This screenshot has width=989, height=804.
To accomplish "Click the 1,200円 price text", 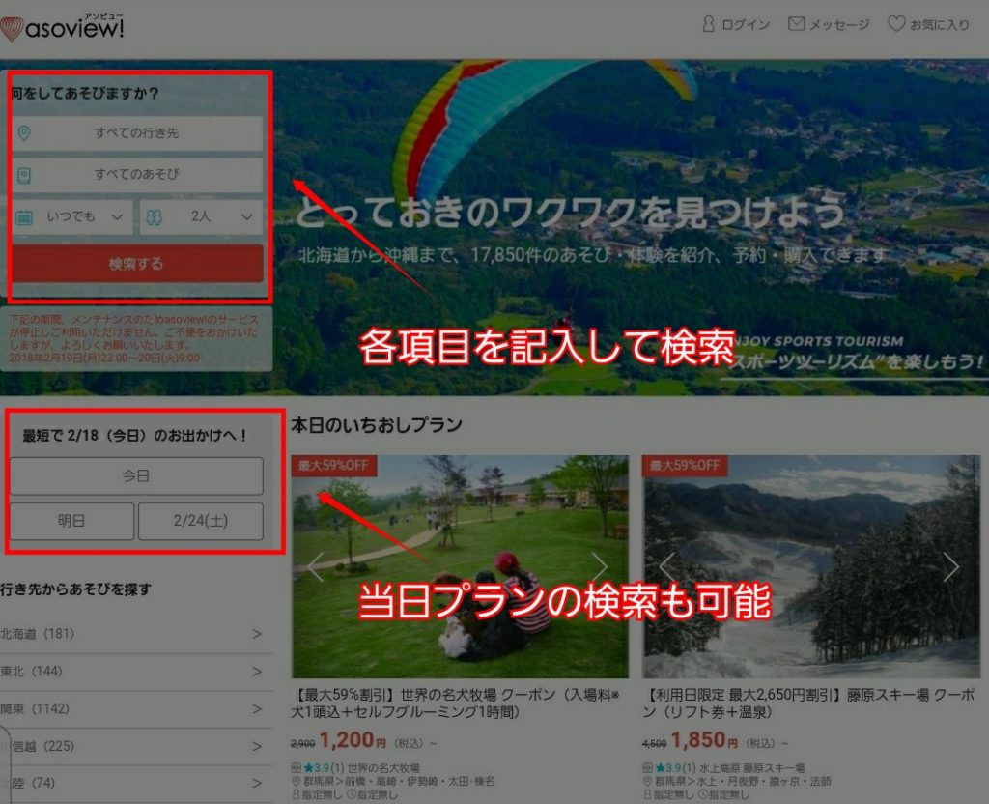I will click(x=353, y=739).
